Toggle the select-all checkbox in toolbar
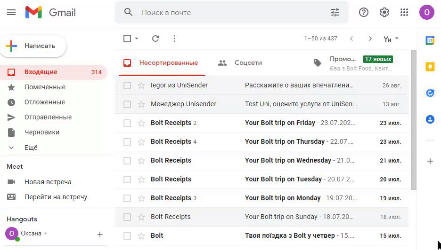Image resolution: width=441 pixels, height=250 pixels. 127,39
